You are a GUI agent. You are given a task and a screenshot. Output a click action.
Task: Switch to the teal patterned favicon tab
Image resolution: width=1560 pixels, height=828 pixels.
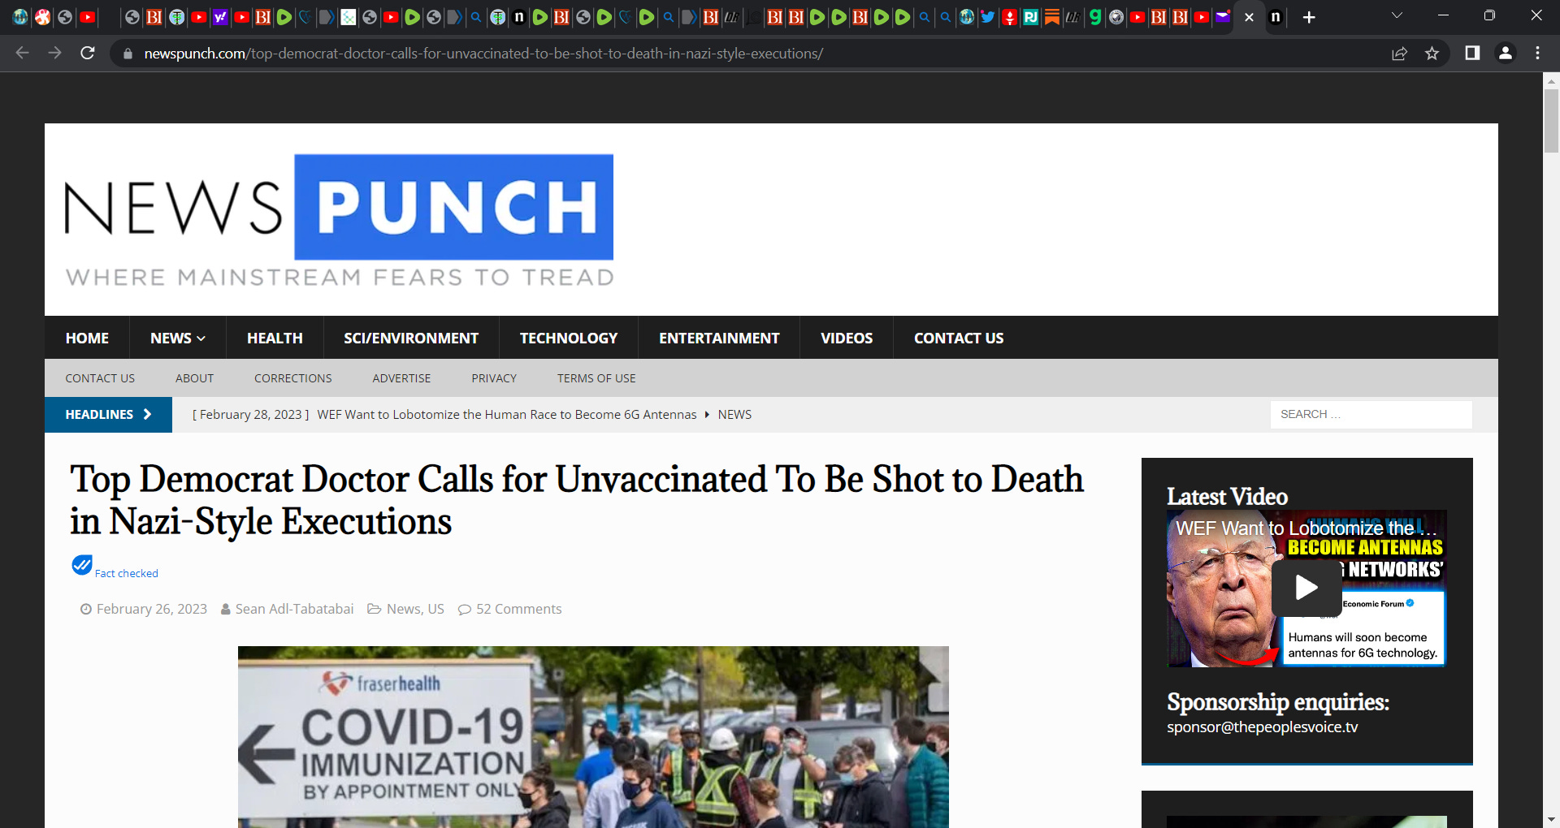(x=348, y=17)
